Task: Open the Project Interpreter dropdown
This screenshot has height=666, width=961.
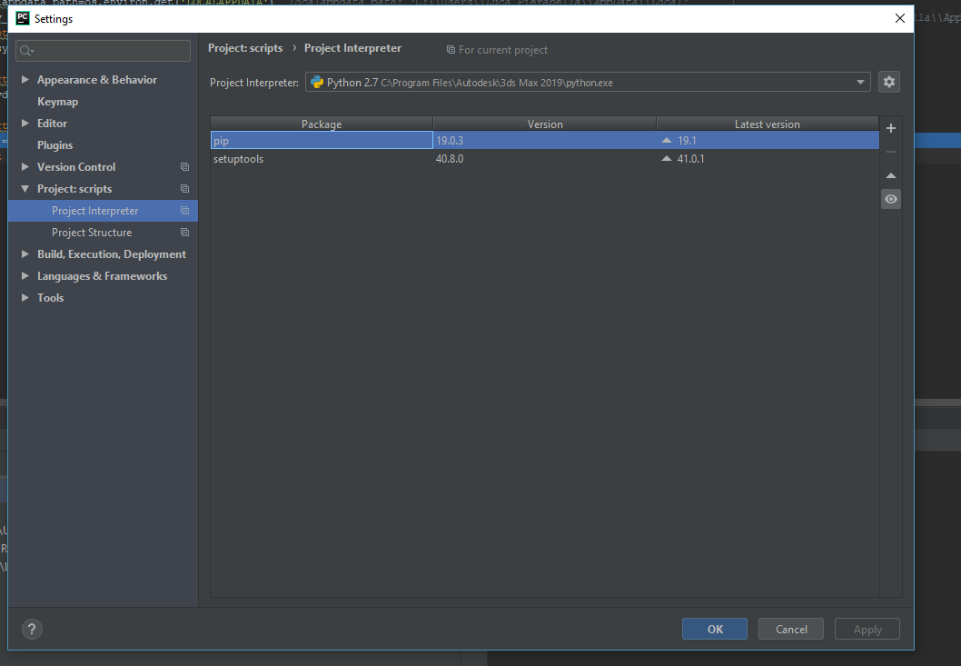Action: coord(860,82)
